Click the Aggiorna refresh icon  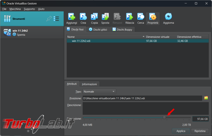pos(169,19)
